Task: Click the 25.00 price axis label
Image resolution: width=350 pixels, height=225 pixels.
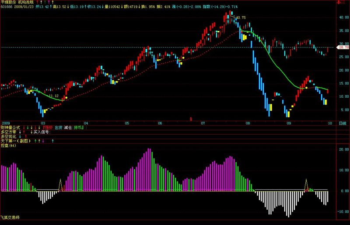Action: (344, 57)
